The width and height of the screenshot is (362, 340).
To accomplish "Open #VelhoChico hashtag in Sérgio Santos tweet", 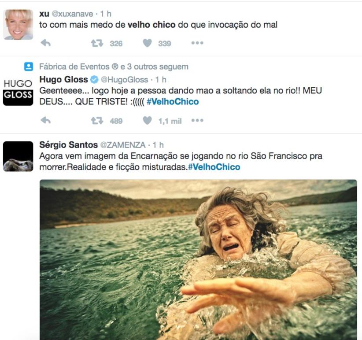I will (x=214, y=167).
